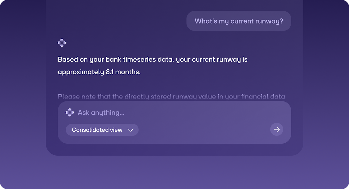Select the circular send button on the right
The width and height of the screenshot is (349, 189).
tap(276, 129)
